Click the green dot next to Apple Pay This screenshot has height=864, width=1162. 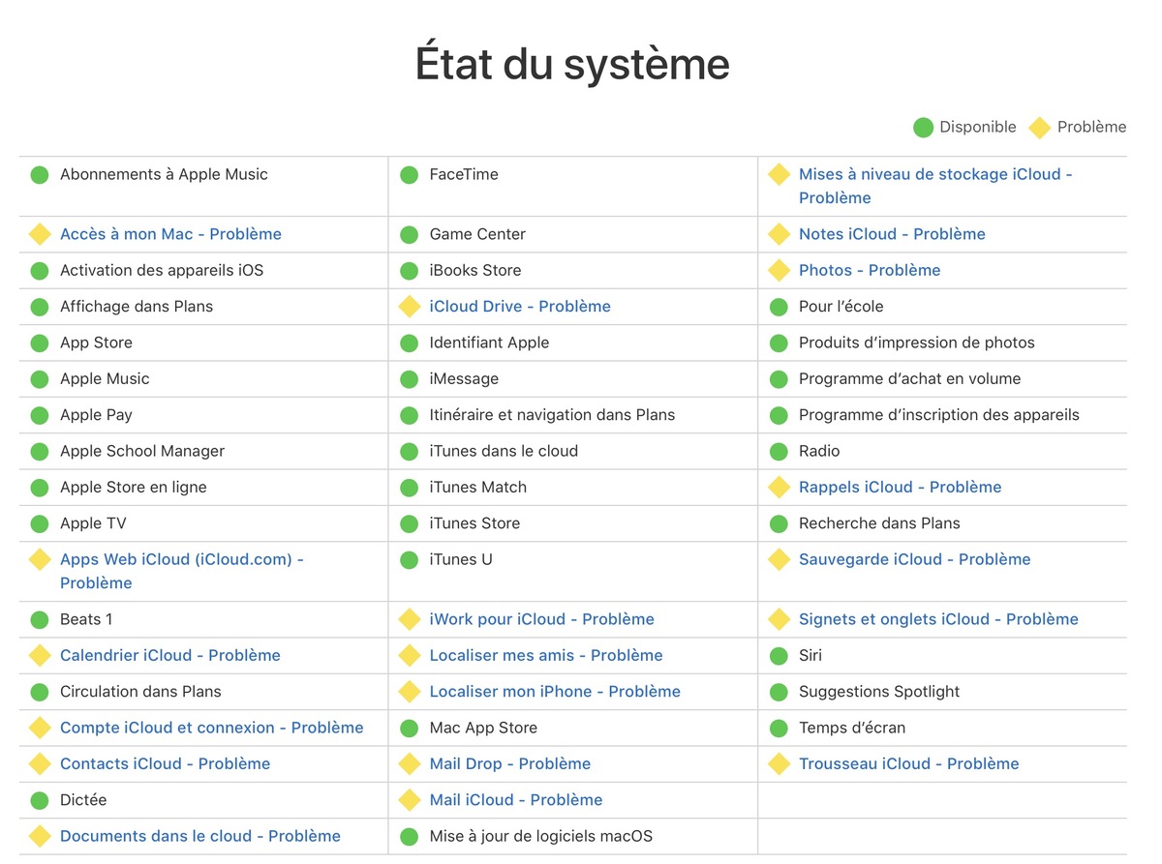(x=40, y=415)
